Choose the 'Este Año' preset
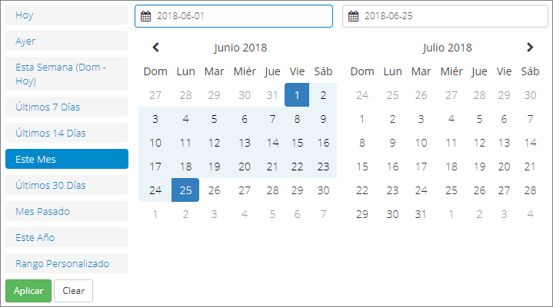Screen dimensions: 553x307 [67, 237]
